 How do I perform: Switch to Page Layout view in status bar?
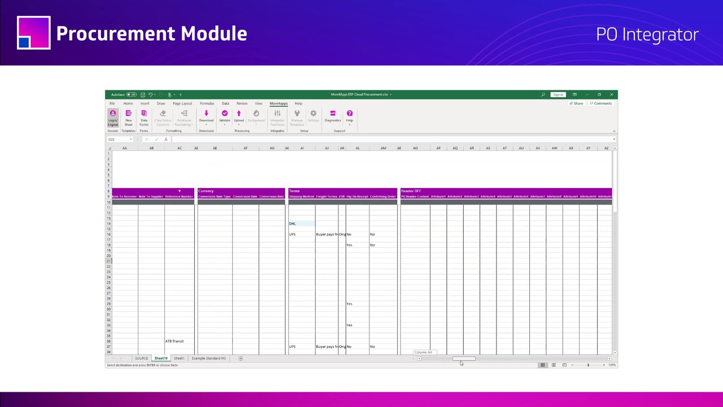(x=554, y=365)
